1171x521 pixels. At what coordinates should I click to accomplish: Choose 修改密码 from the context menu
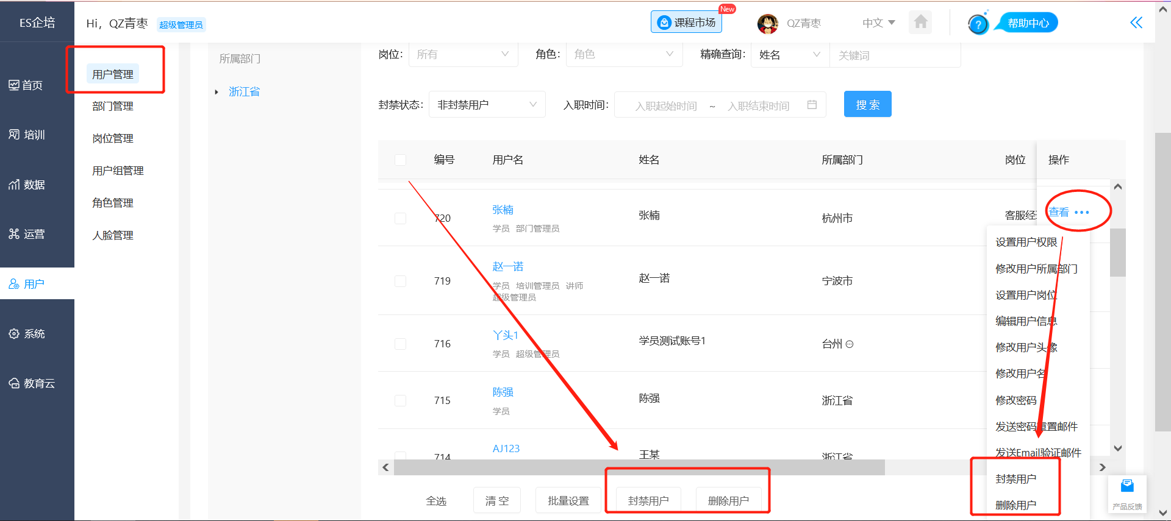(x=1015, y=400)
